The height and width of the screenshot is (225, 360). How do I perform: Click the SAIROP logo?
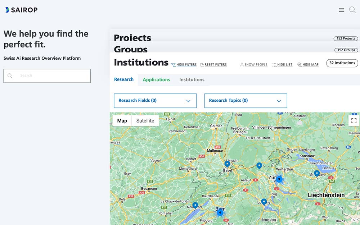coord(21,10)
